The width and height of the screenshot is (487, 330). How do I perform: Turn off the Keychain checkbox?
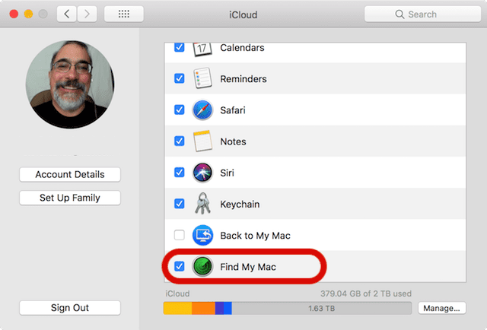[180, 204]
